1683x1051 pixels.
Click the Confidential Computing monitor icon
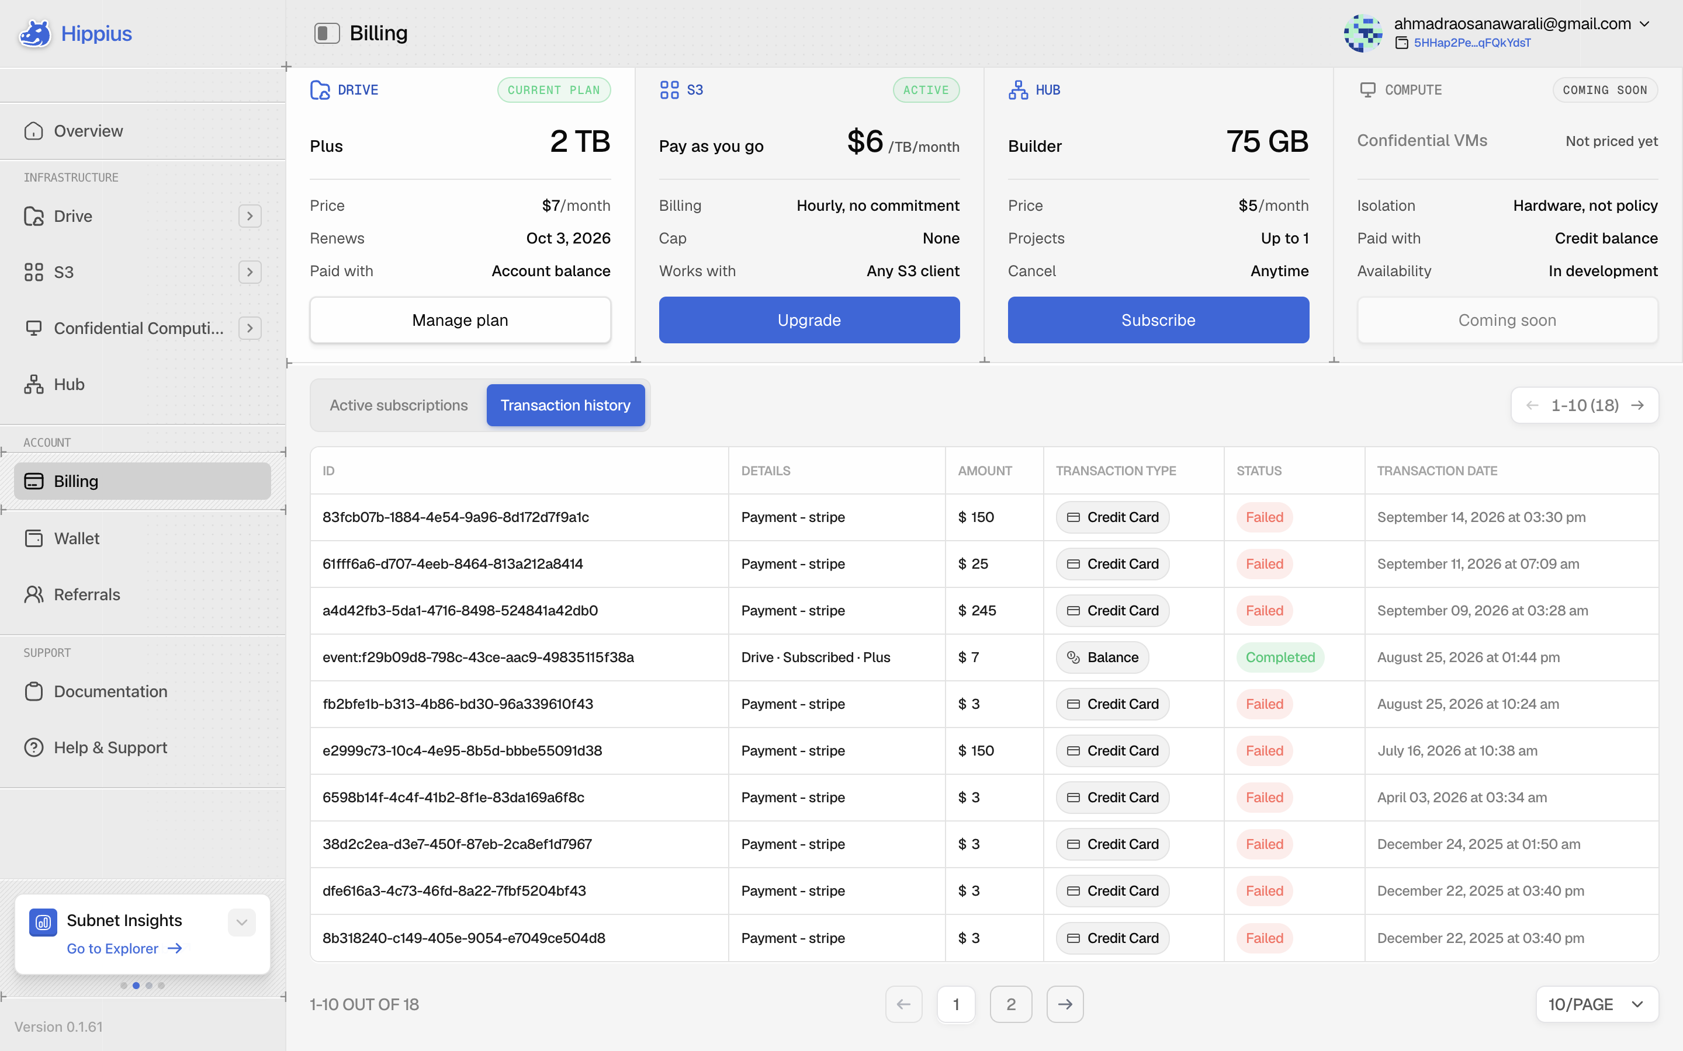tap(33, 328)
